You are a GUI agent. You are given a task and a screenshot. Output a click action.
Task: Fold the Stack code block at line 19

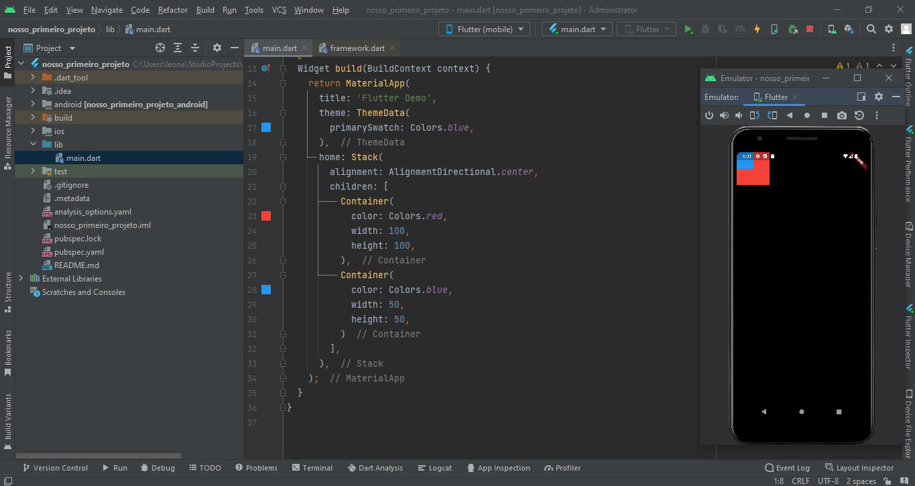(x=284, y=157)
